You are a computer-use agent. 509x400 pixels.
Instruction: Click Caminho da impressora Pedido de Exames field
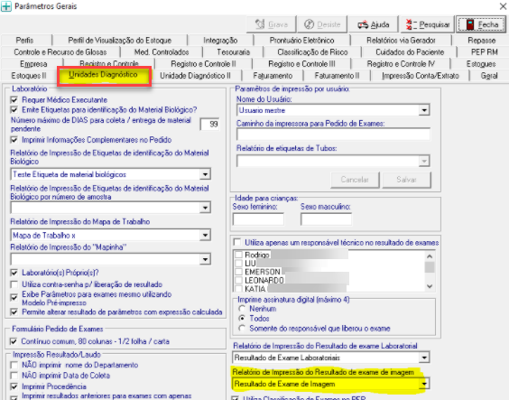tap(333, 135)
